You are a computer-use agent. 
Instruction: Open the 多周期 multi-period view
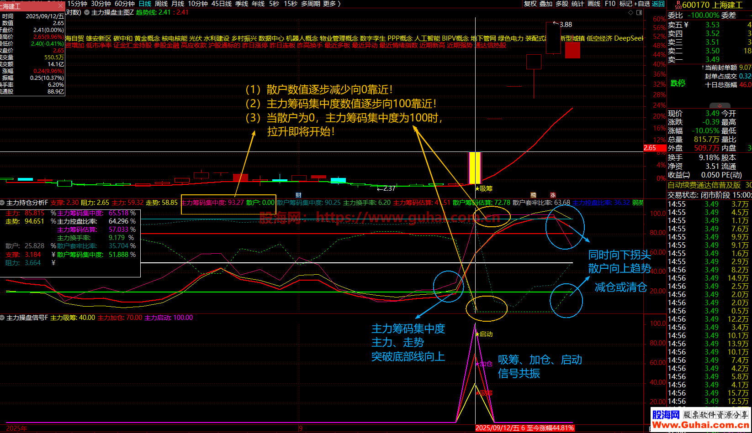click(311, 4)
